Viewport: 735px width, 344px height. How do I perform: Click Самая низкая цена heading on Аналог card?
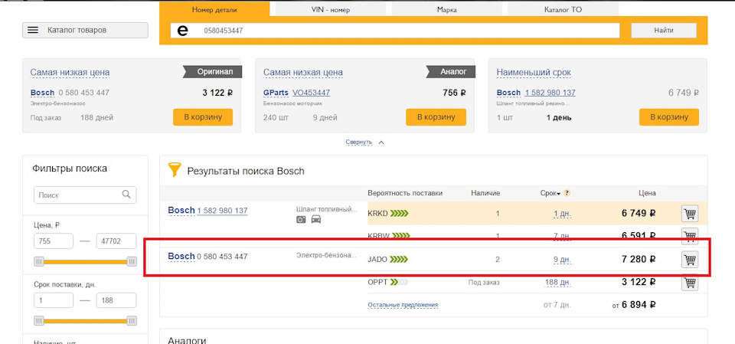click(x=303, y=73)
